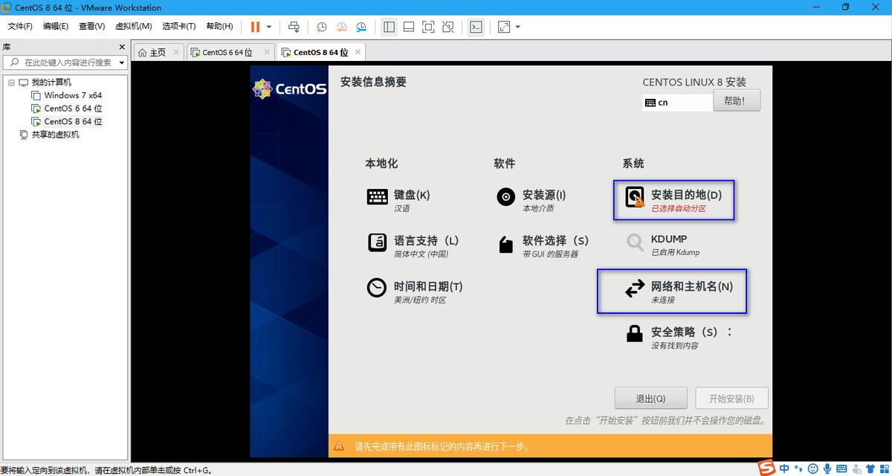Expand the fit guest dropdown arrow

(517, 27)
